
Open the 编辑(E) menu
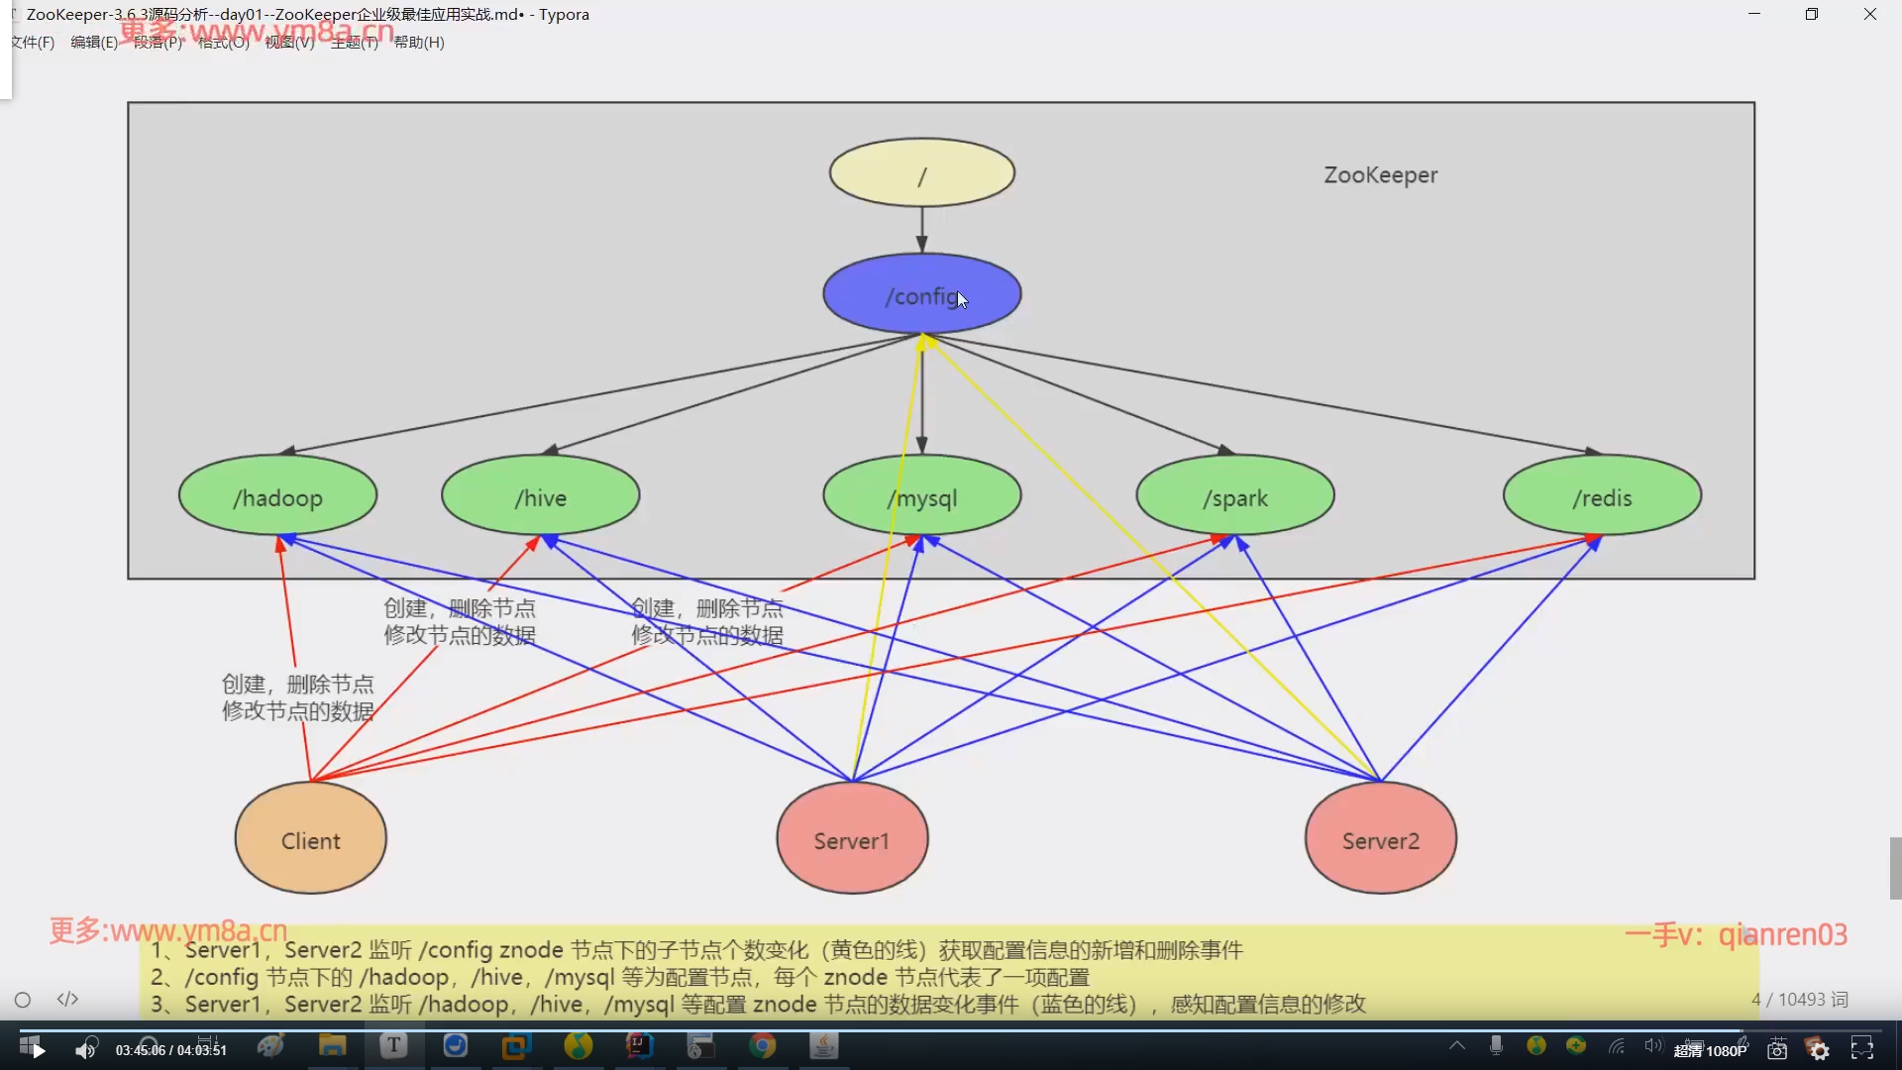tap(94, 42)
